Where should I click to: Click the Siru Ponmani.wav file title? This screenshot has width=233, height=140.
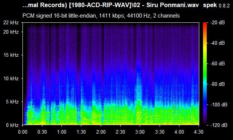[173, 5]
